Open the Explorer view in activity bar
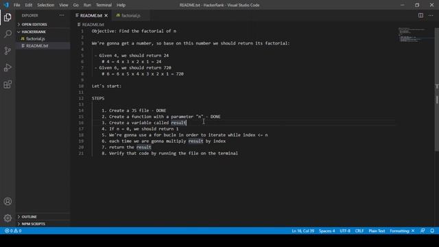 pyautogui.click(x=8, y=17)
